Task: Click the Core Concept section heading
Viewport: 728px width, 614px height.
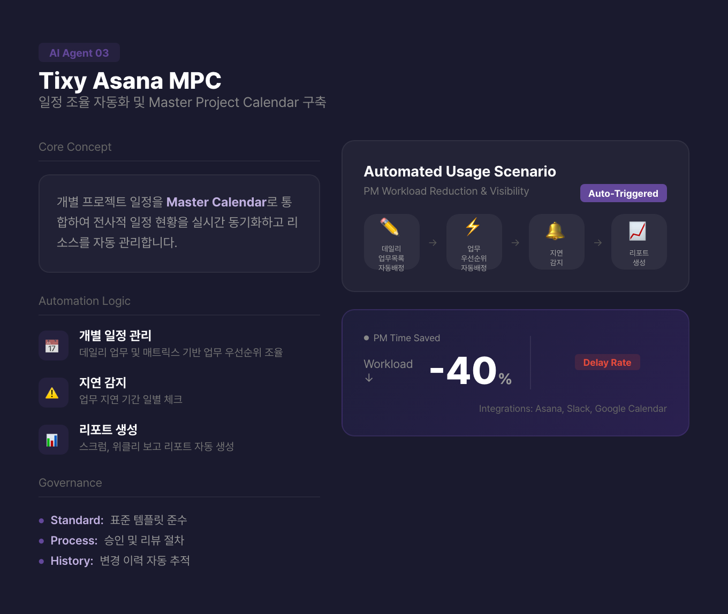Action: [x=75, y=147]
